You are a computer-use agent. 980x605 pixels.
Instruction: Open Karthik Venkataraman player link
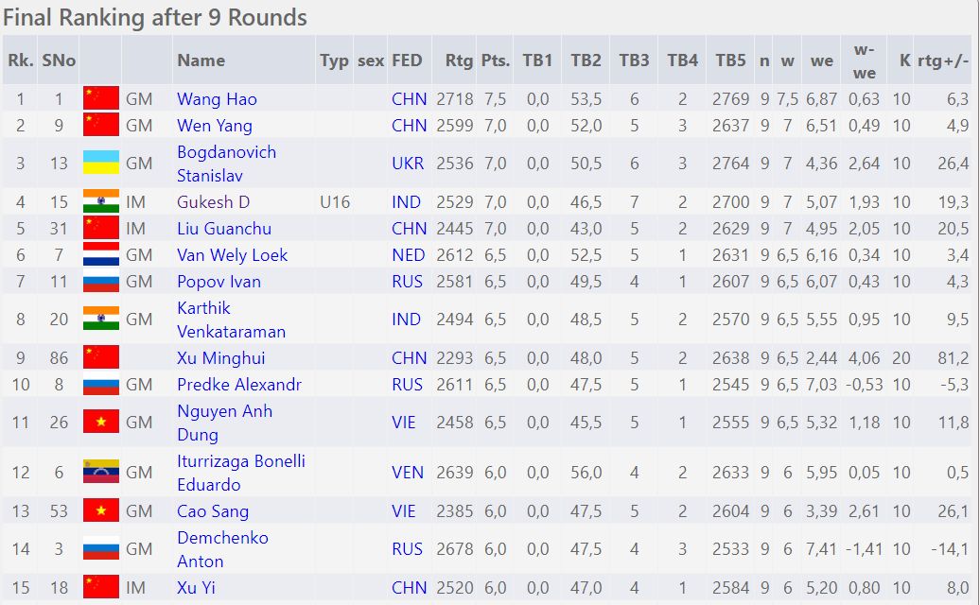pyautogui.click(x=231, y=320)
